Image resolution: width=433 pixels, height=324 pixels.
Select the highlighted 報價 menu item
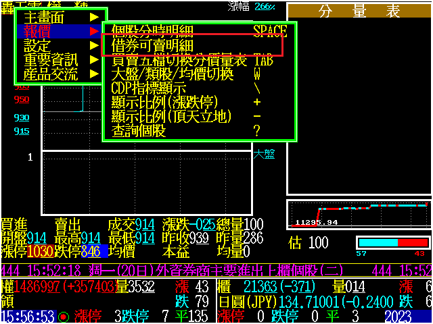[37, 32]
